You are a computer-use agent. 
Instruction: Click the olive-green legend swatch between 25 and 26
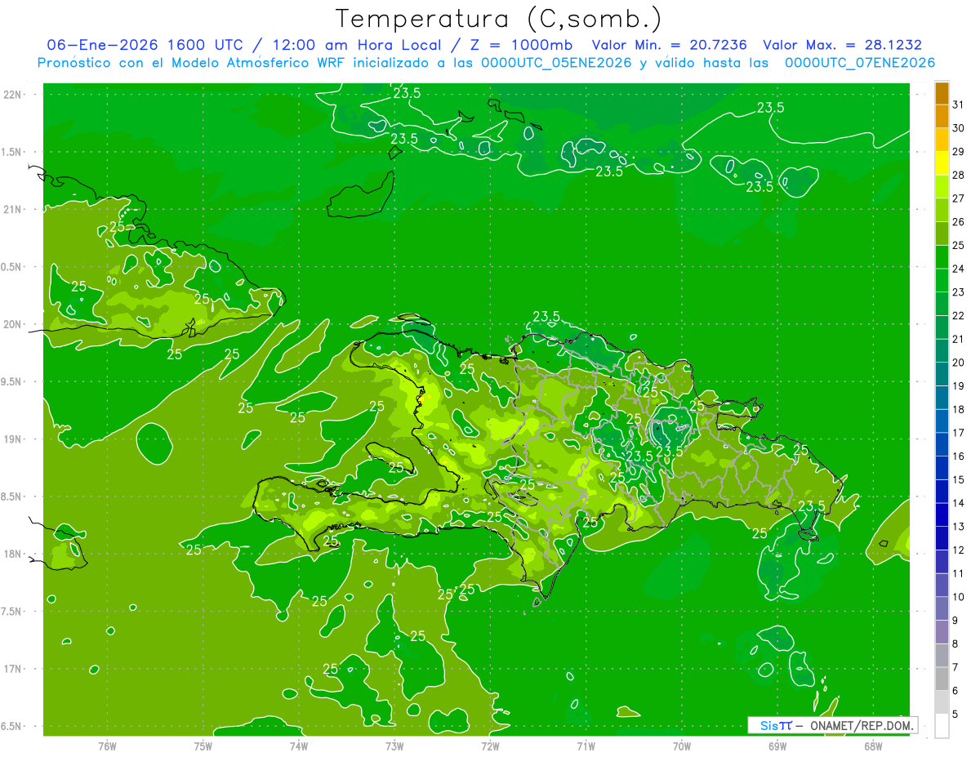click(x=942, y=234)
